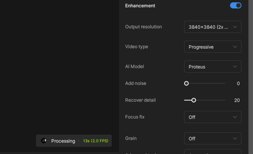The image size is (253, 154).
Task: Click the Focus fix label text
Action: pos(135,117)
